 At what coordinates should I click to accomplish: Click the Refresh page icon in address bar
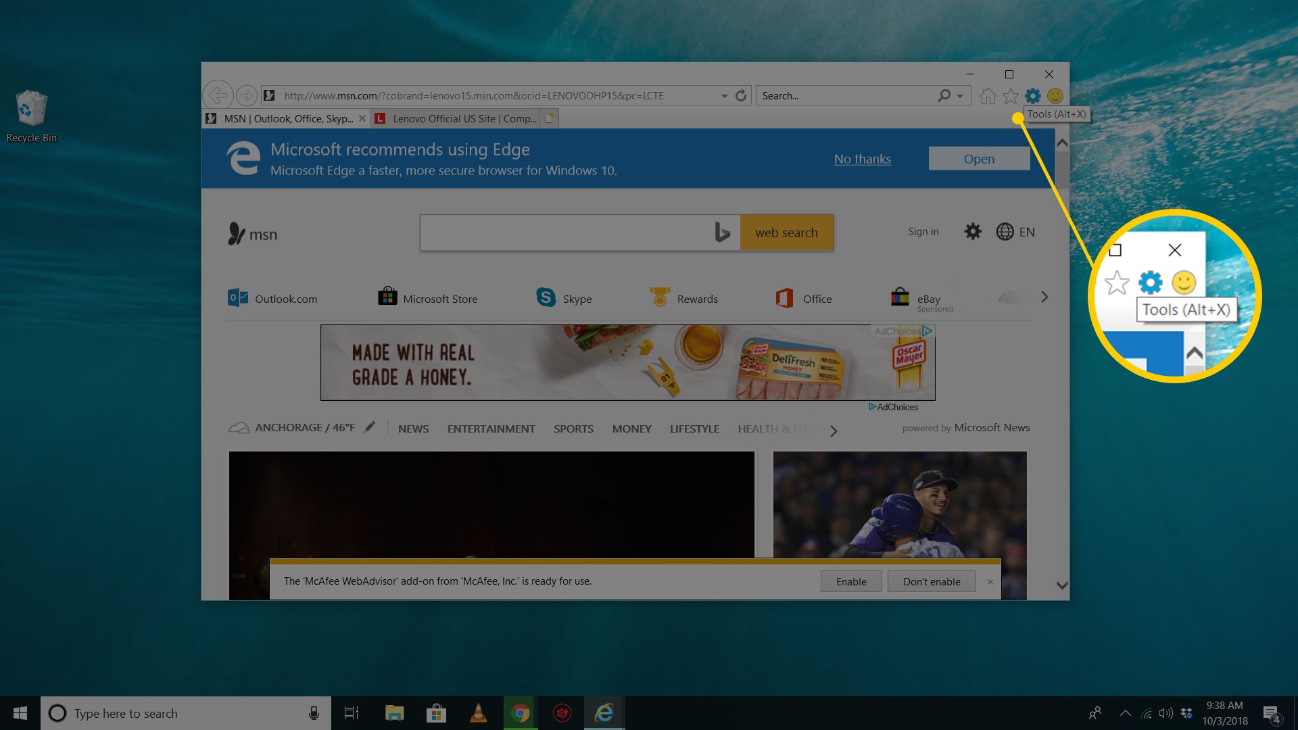click(x=740, y=95)
